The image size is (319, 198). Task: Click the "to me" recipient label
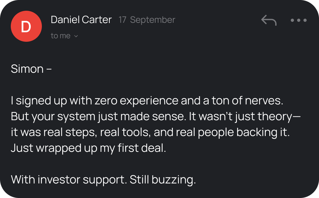60,36
